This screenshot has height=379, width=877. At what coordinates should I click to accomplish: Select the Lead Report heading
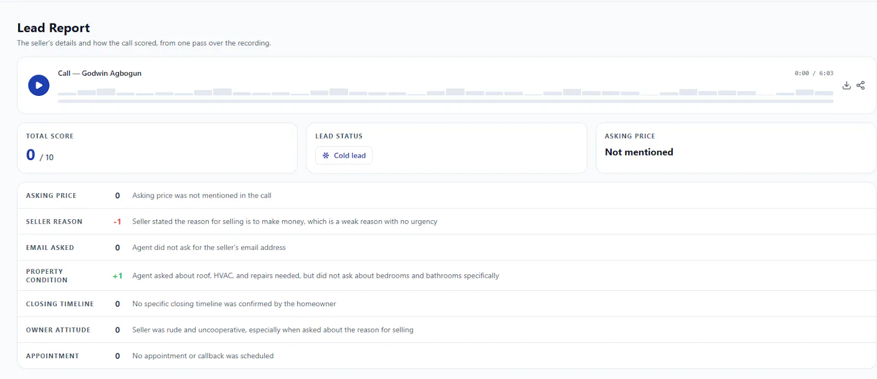click(54, 28)
